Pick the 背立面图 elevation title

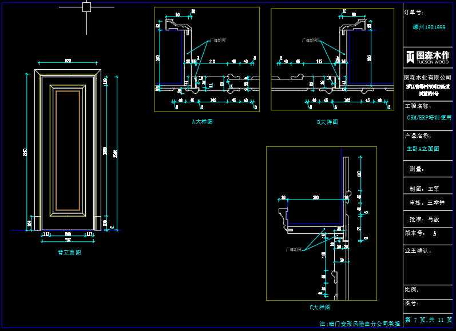pyautogui.click(x=69, y=252)
